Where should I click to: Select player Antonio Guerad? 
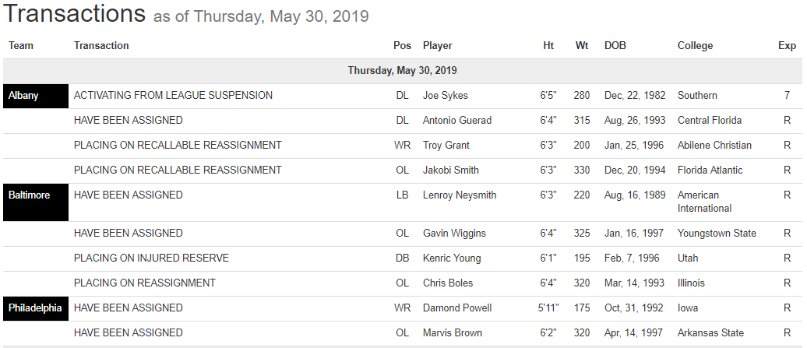(456, 121)
